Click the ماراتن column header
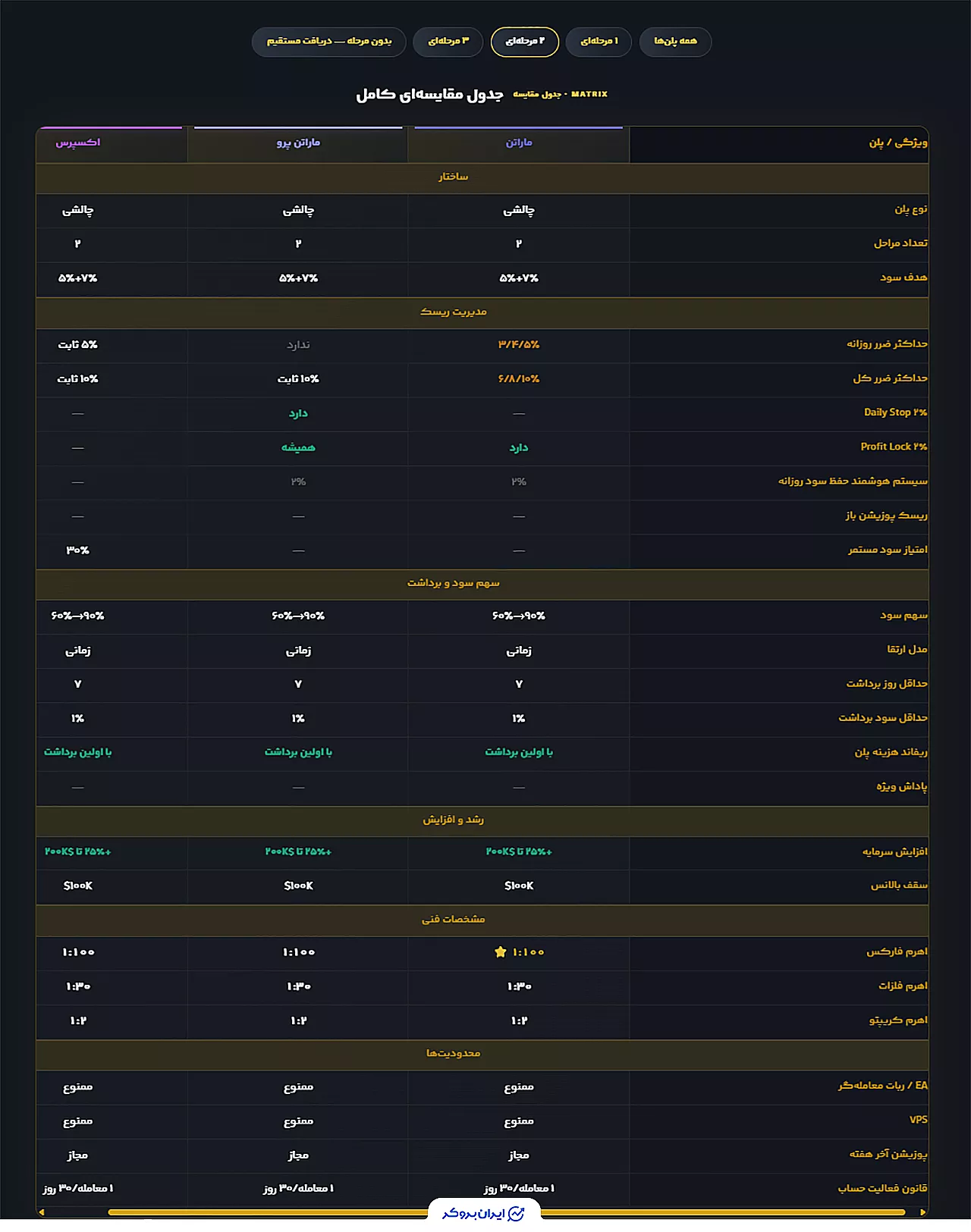Screen dimensions: 971x1232 click(519, 143)
